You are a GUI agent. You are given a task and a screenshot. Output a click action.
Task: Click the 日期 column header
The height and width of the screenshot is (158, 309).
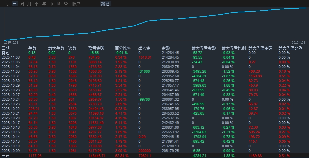click(6, 48)
